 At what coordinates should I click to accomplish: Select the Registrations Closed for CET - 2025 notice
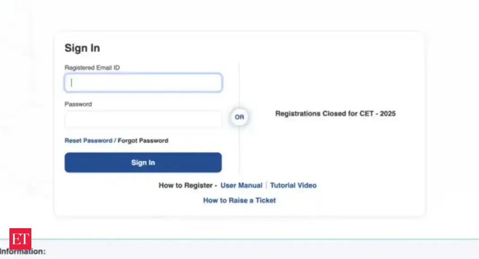pyautogui.click(x=335, y=114)
